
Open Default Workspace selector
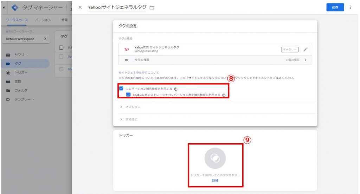pyautogui.click(x=26, y=39)
